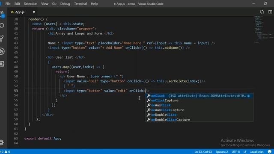The height and width of the screenshot is (154, 274).
Task: Click JavaScript language mode selector
Action: coord(257,152)
